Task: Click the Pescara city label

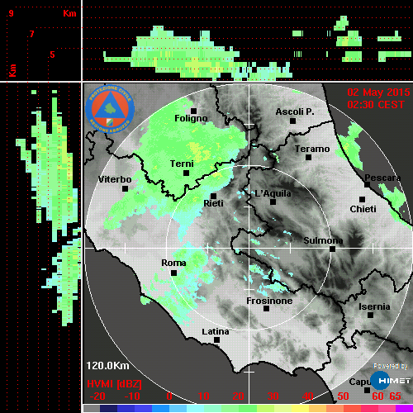Action: [382, 178]
